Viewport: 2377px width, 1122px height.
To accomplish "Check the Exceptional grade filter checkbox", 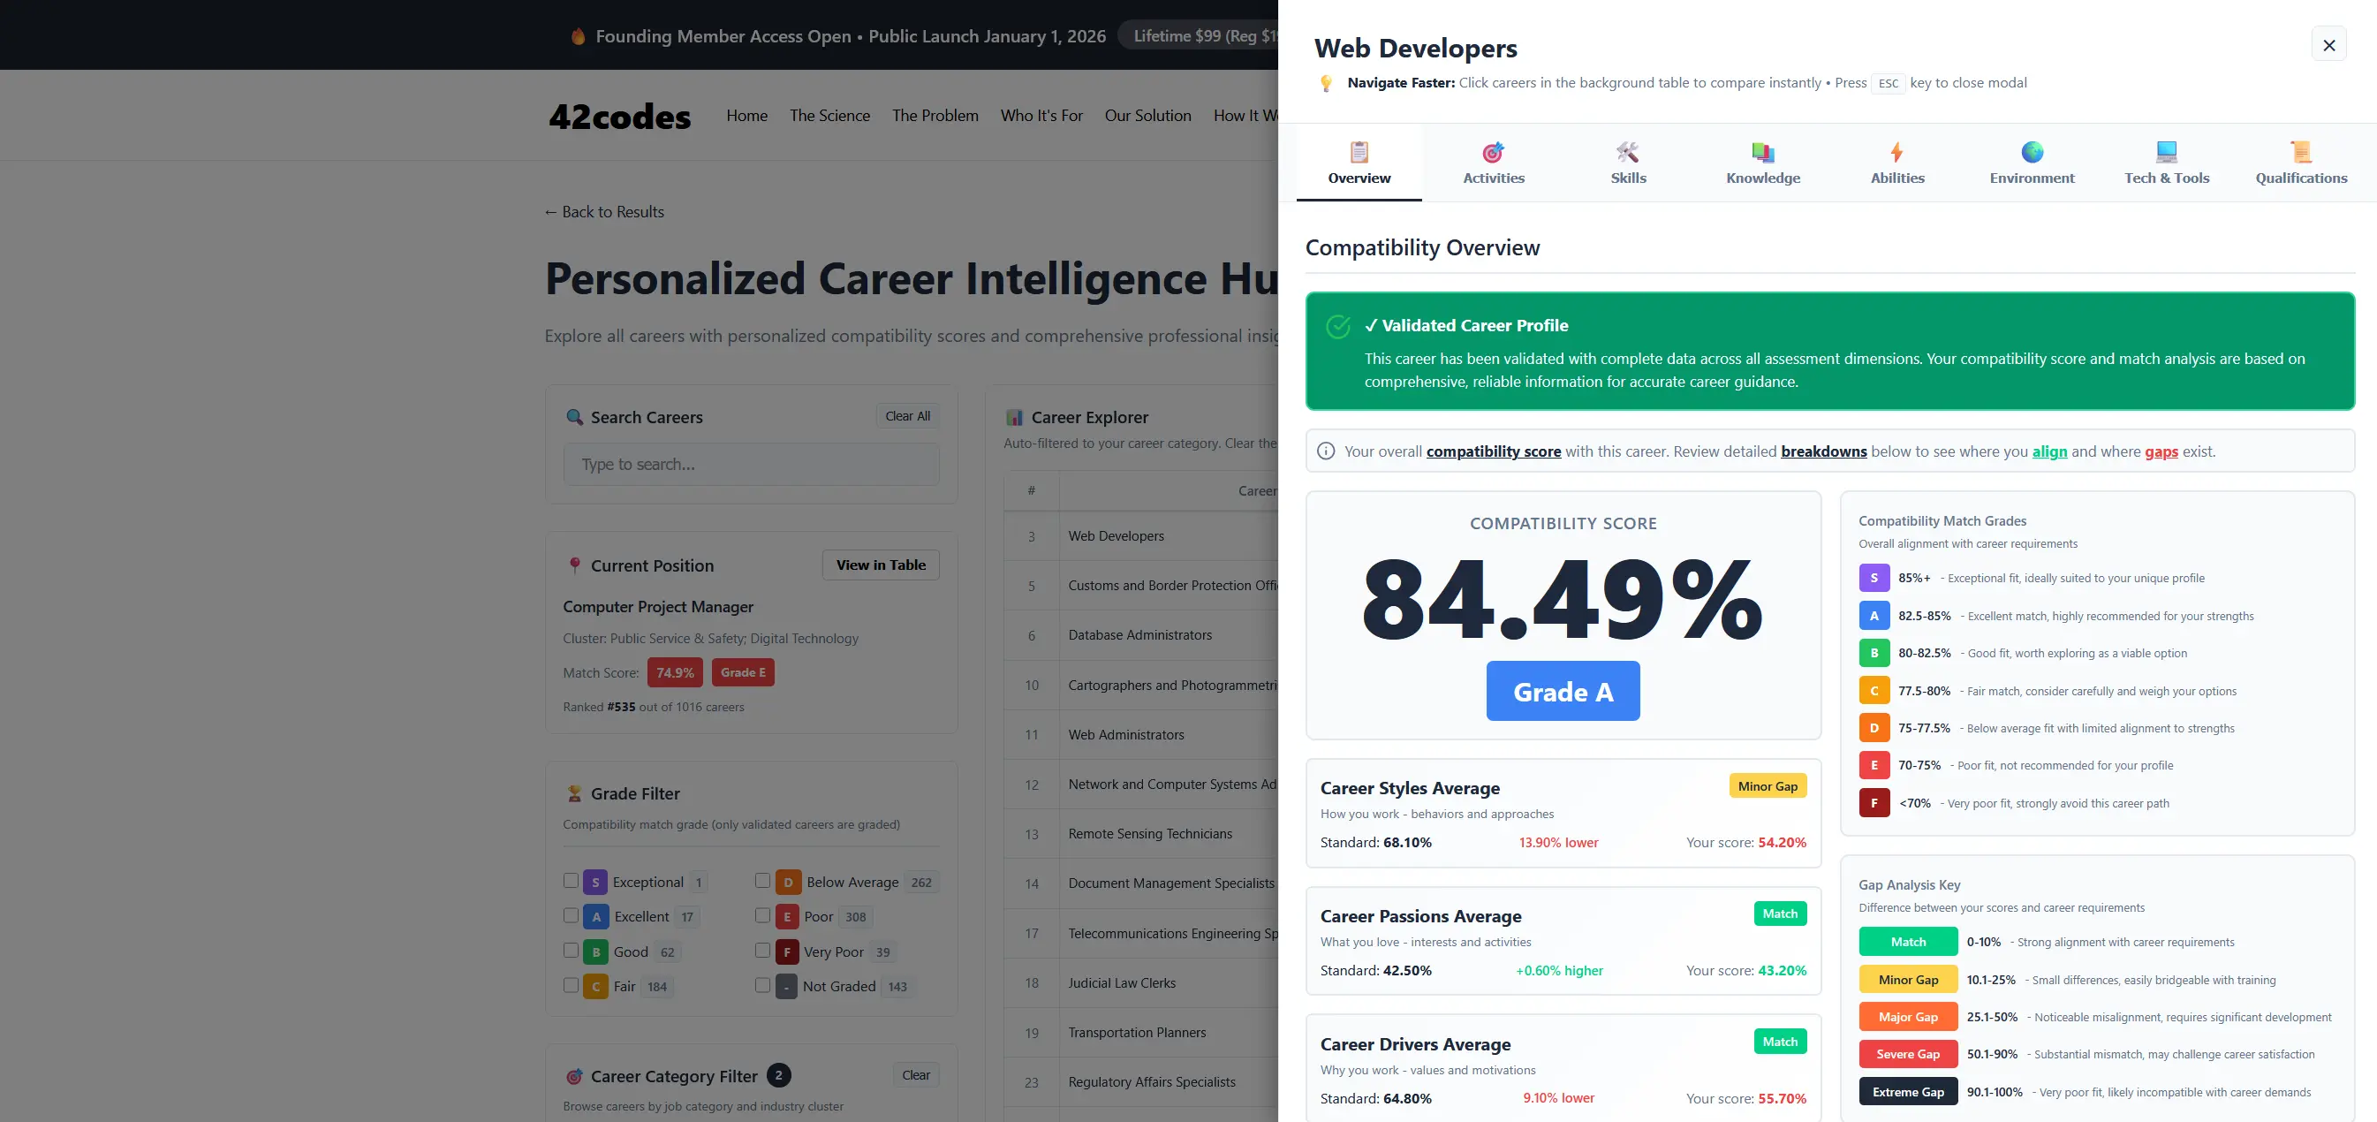I will click(572, 880).
